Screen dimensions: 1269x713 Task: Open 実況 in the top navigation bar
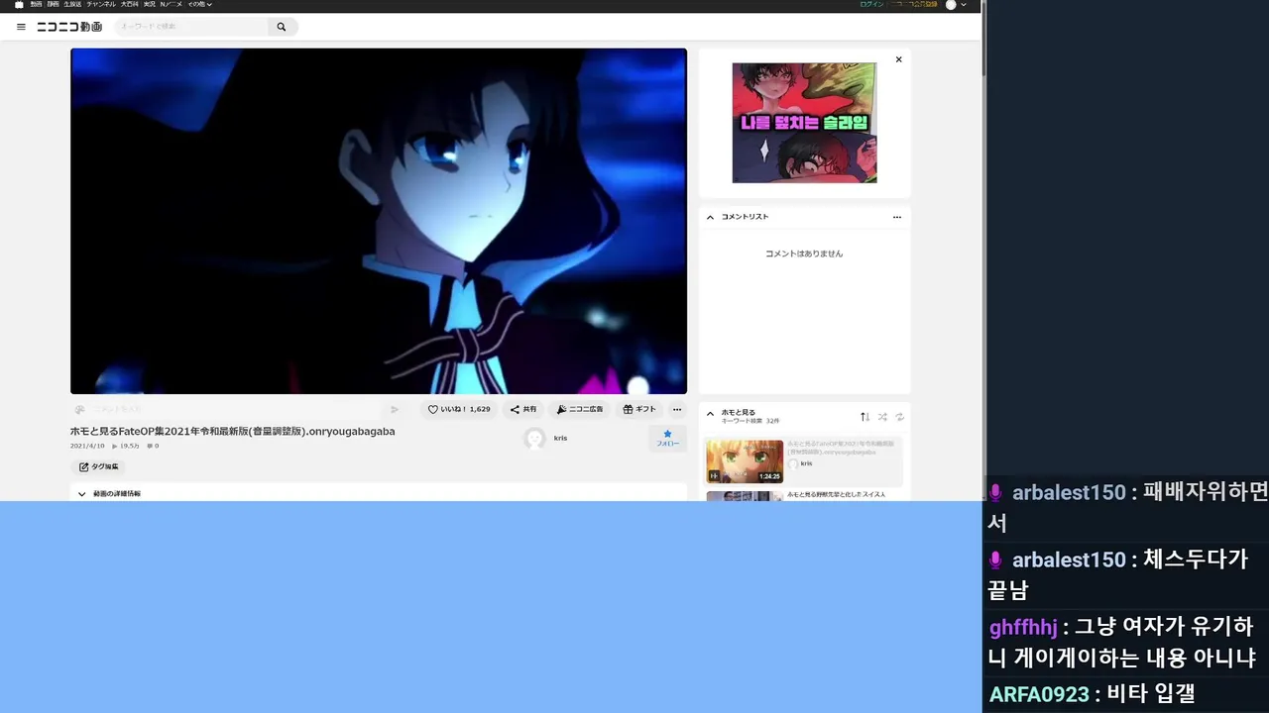(x=150, y=5)
